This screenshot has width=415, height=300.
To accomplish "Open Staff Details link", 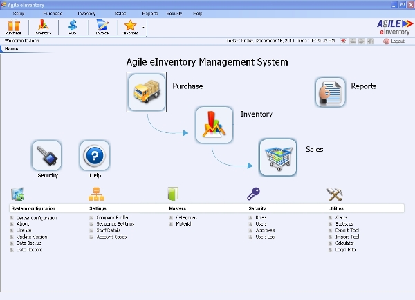I will click(109, 230).
